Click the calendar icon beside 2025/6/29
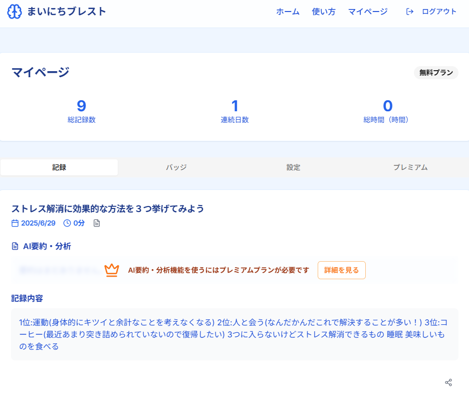469x399 pixels. pos(15,223)
